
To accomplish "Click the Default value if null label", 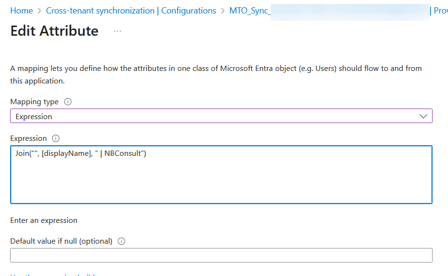I will coord(61,241).
